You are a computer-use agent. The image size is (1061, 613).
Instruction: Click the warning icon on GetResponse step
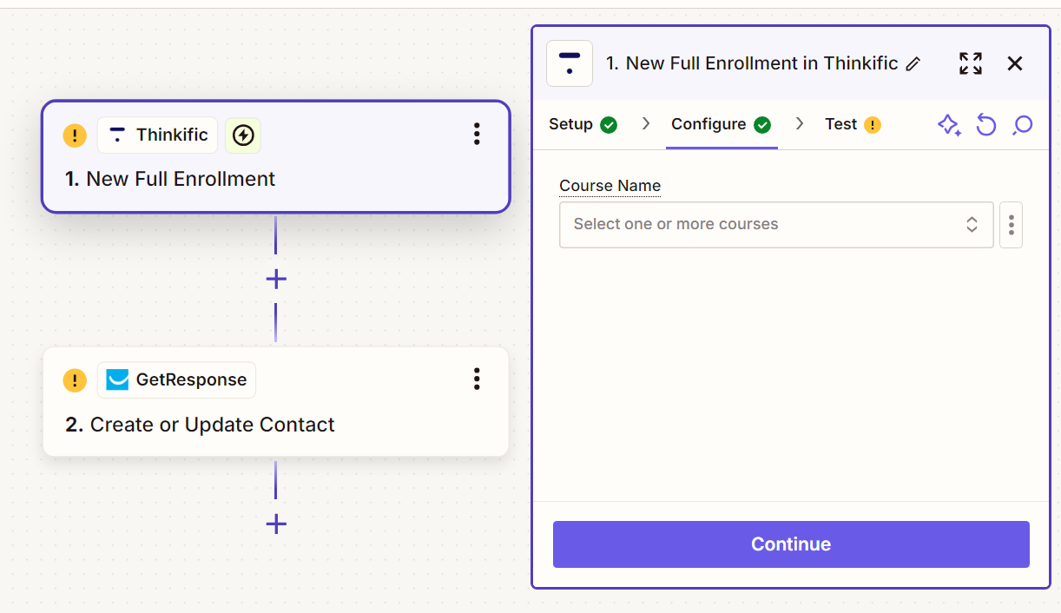(x=75, y=380)
